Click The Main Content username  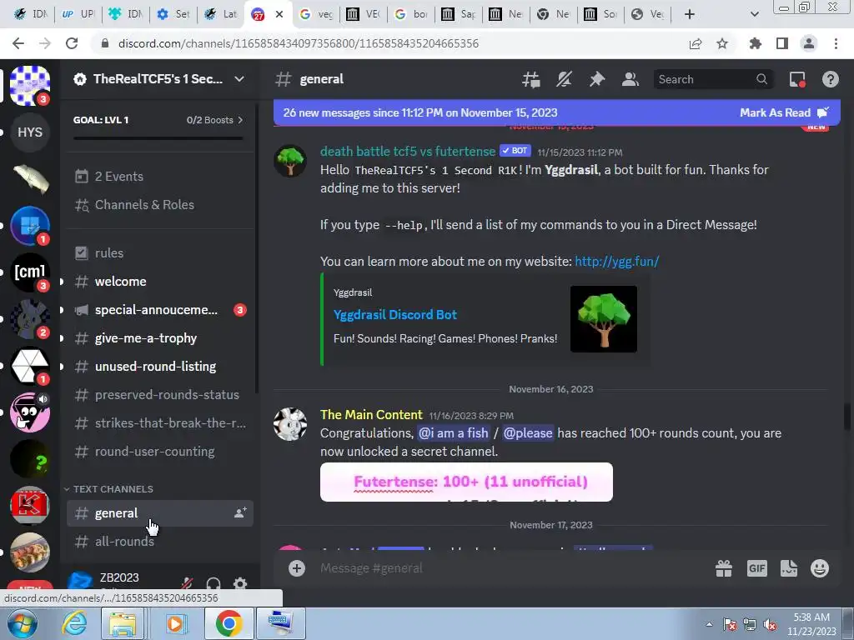tap(371, 415)
